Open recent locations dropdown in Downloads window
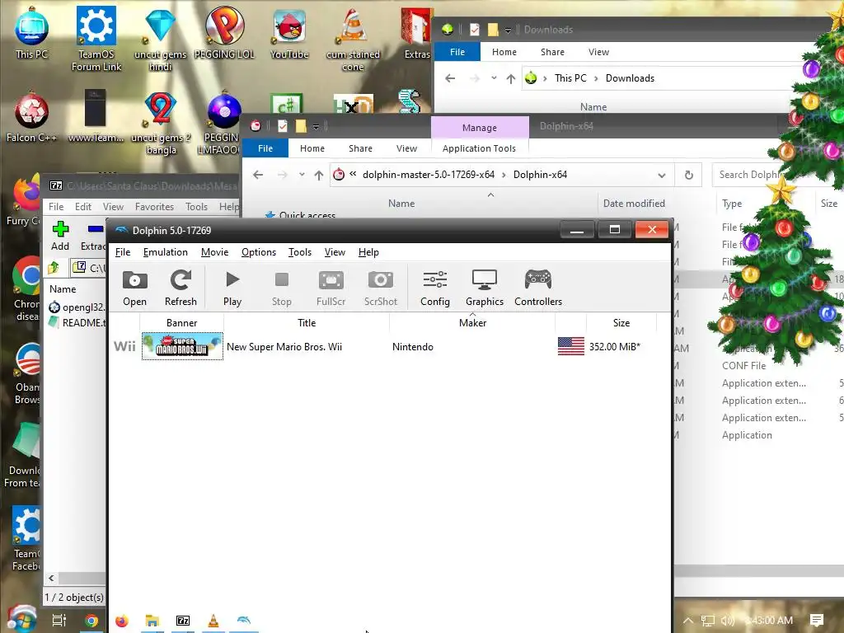844x633 pixels. [x=494, y=78]
